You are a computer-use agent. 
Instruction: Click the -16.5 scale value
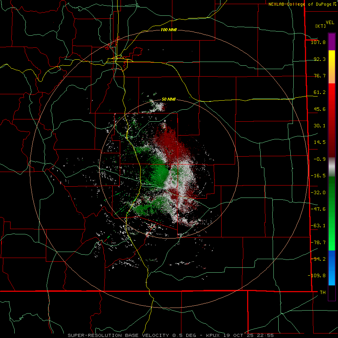pyautogui.click(x=318, y=176)
